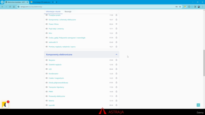Click the video icon beside Prawo Ohma

46,24
